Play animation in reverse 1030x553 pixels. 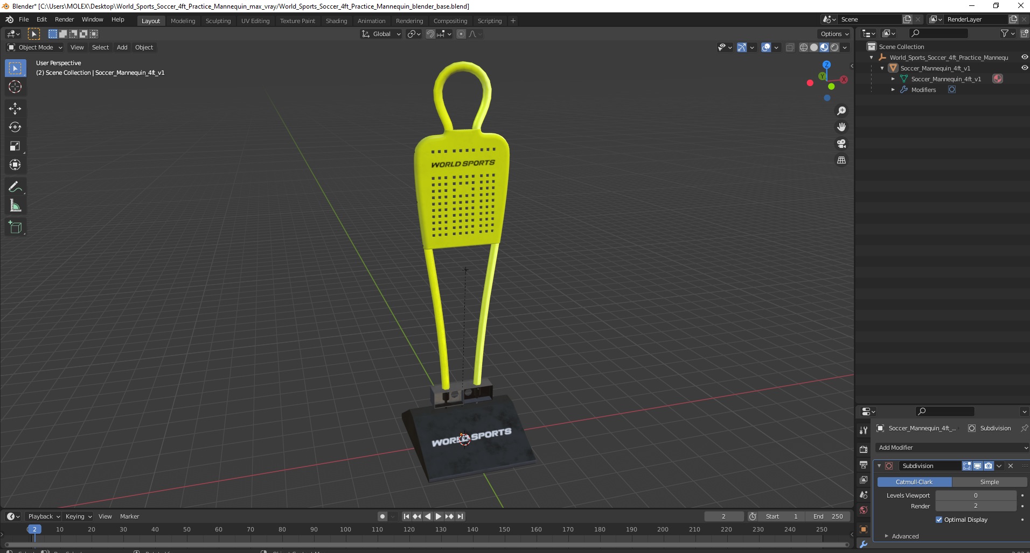(x=428, y=516)
